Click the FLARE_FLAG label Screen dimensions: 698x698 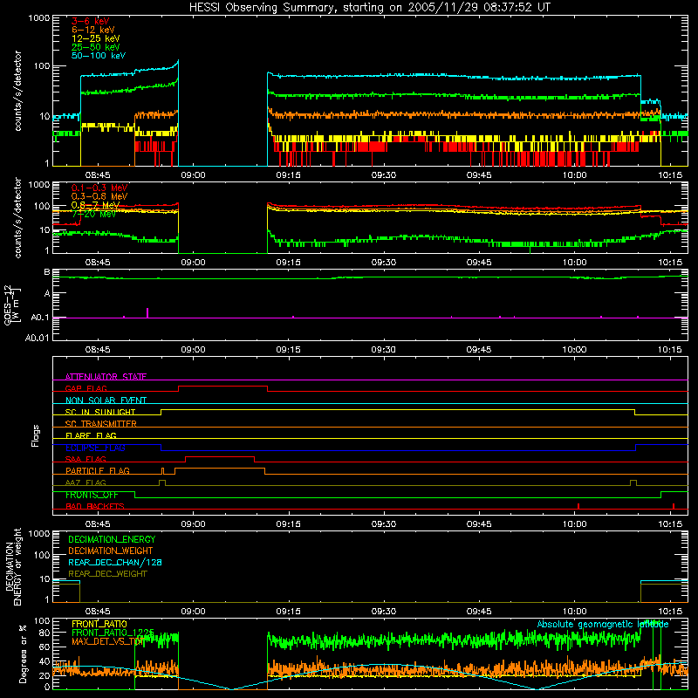[x=91, y=435]
